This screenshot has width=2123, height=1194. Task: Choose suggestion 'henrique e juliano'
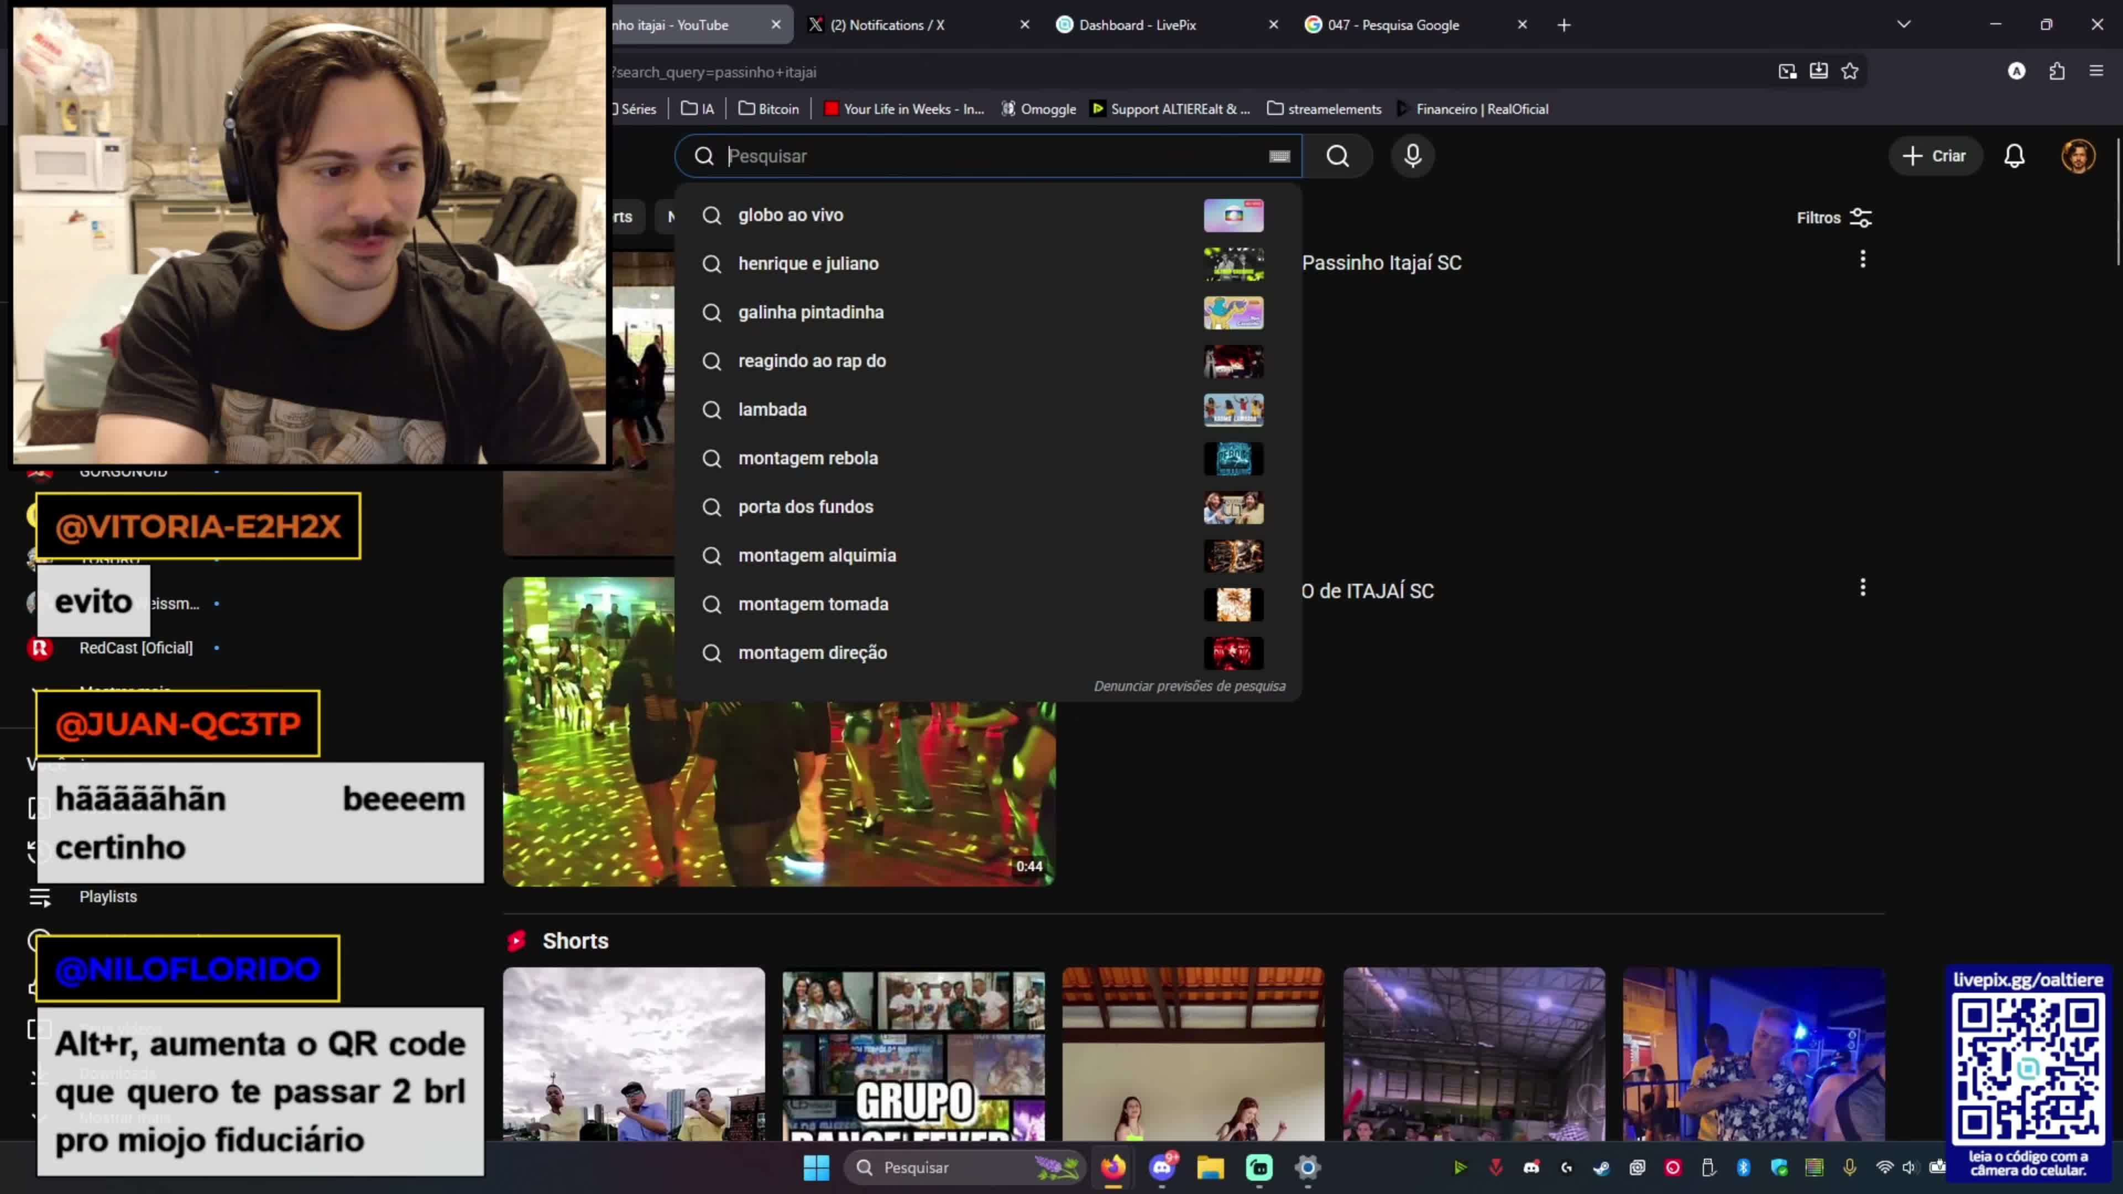click(x=987, y=264)
